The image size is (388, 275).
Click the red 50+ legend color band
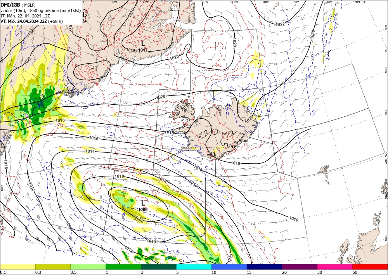tap(370, 266)
